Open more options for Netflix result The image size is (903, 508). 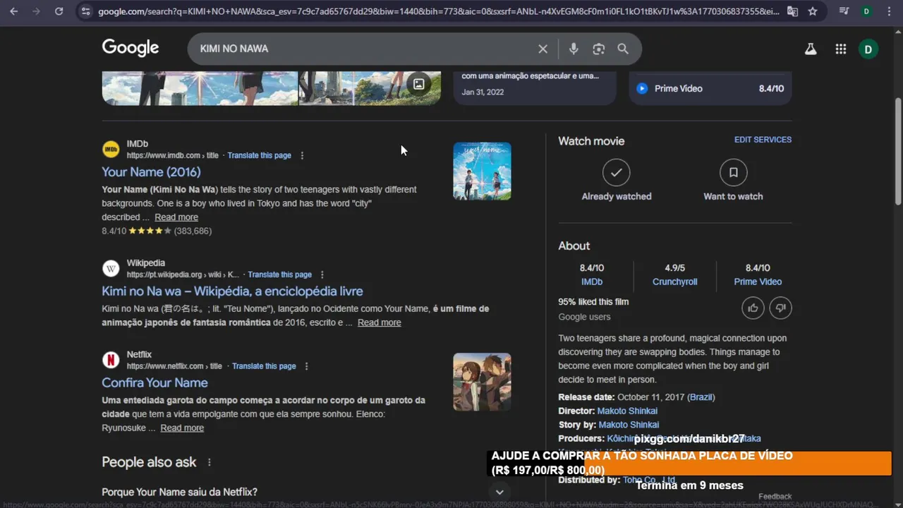point(306,366)
